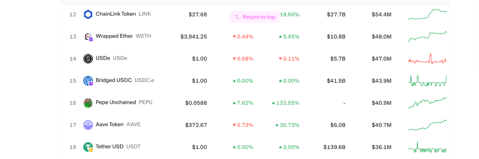This screenshot has width=479, height=159.
Task: Click the Pepe Unchained frog icon
Action: click(88, 103)
